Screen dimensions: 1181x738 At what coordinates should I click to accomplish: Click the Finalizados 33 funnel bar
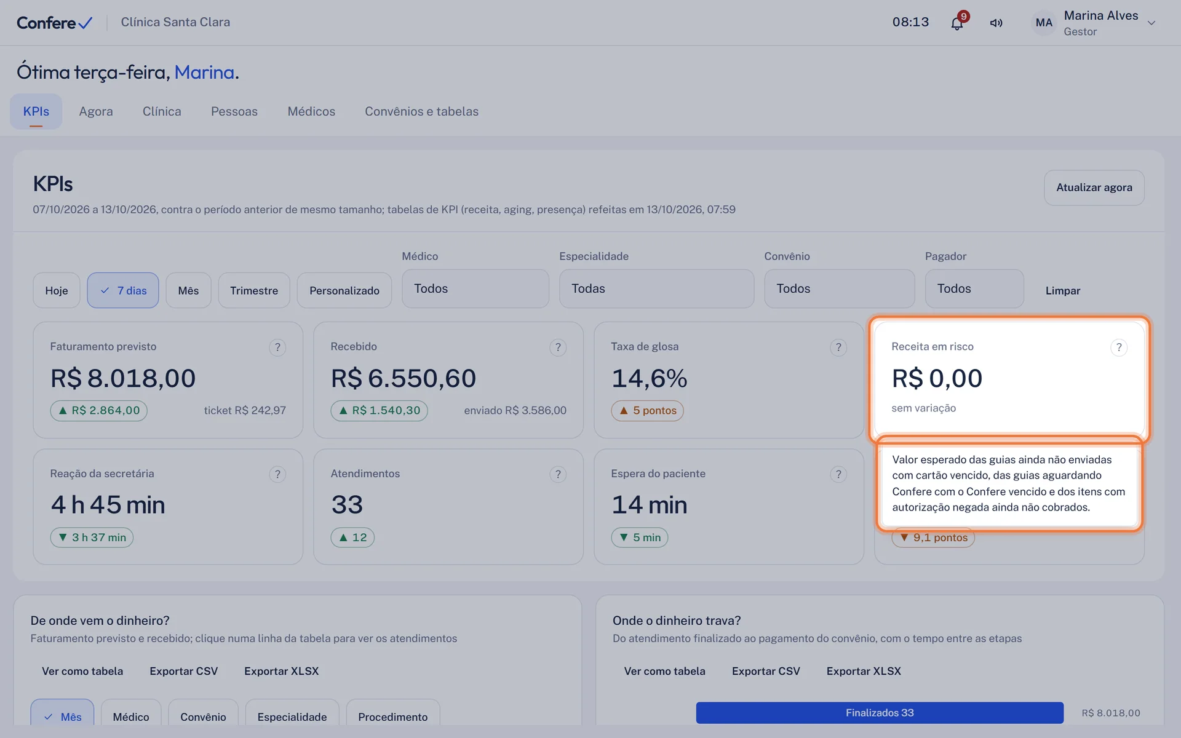(880, 713)
